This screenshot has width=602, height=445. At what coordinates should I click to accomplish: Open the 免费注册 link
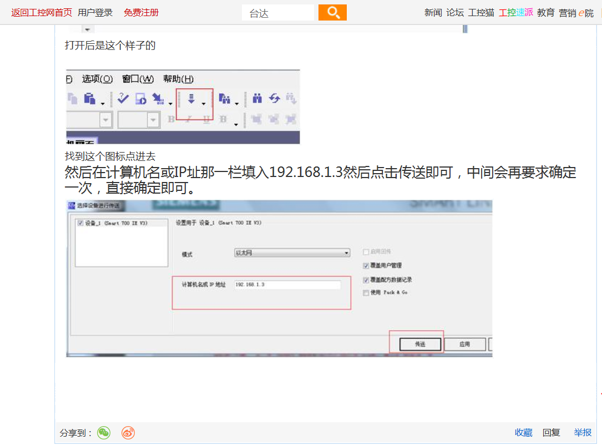(141, 13)
